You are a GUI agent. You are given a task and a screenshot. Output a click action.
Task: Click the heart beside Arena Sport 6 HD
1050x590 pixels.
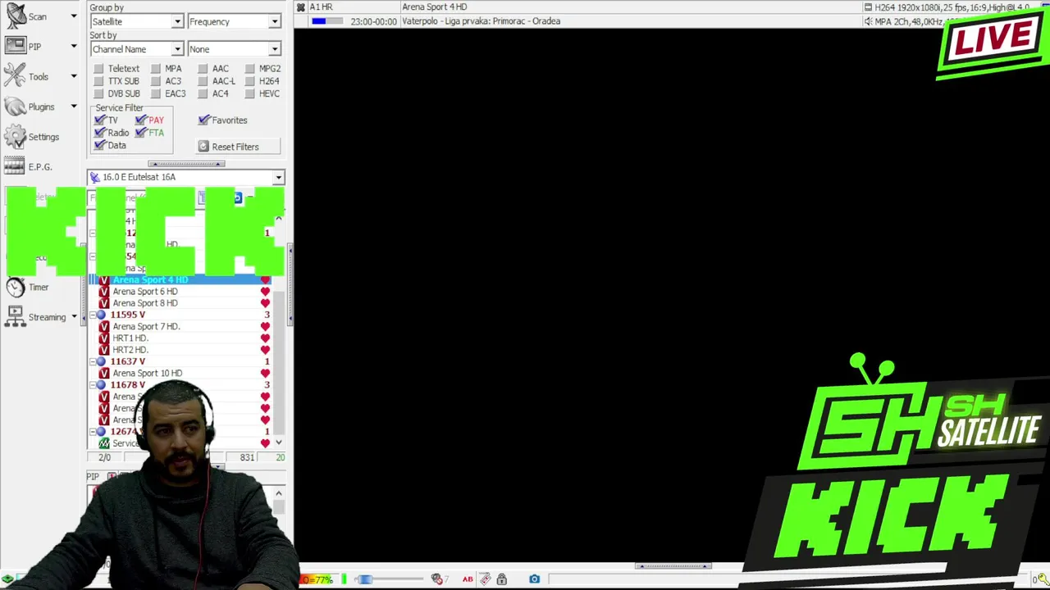pyautogui.click(x=265, y=292)
